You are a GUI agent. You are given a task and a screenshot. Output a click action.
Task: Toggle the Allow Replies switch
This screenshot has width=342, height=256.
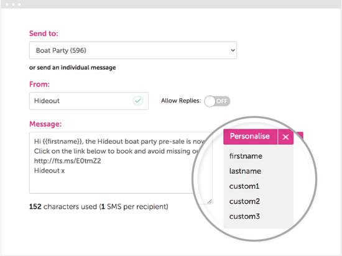click(x=217, y=101)
